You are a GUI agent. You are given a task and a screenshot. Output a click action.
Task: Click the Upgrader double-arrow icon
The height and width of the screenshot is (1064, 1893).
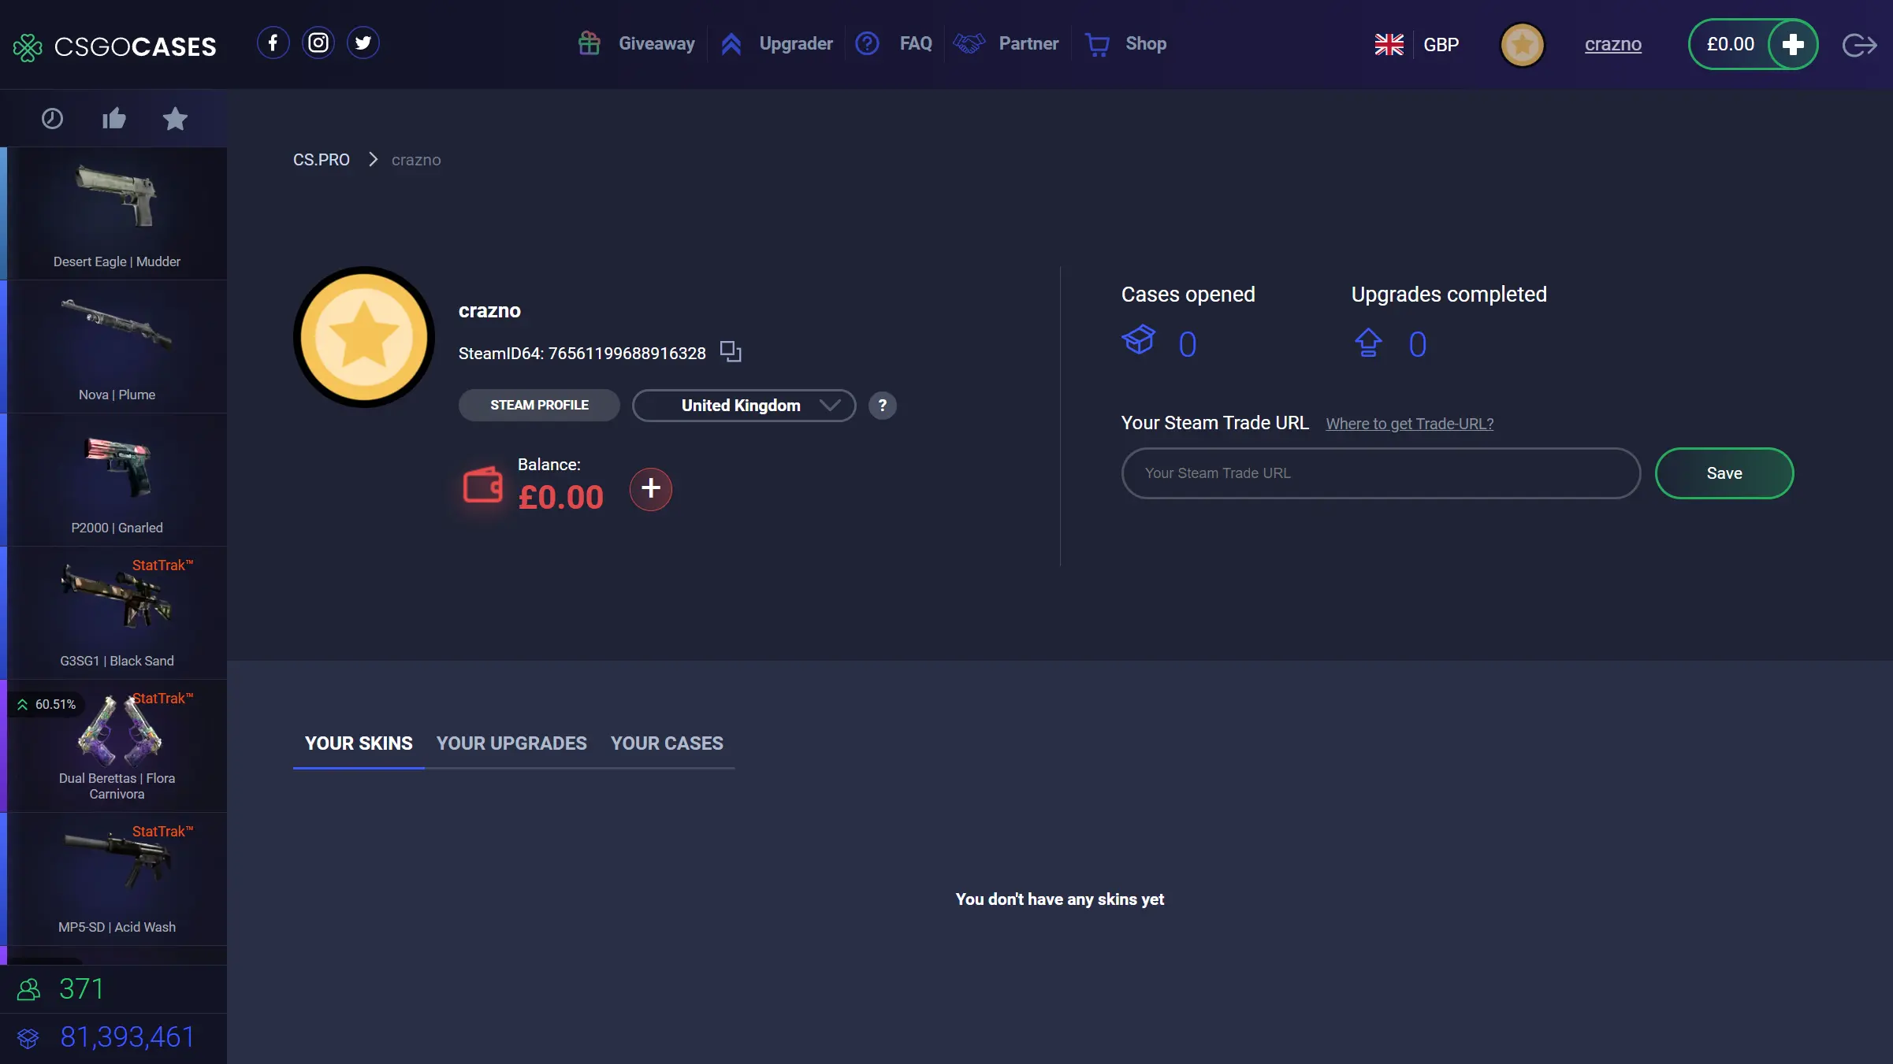point(731,44)
